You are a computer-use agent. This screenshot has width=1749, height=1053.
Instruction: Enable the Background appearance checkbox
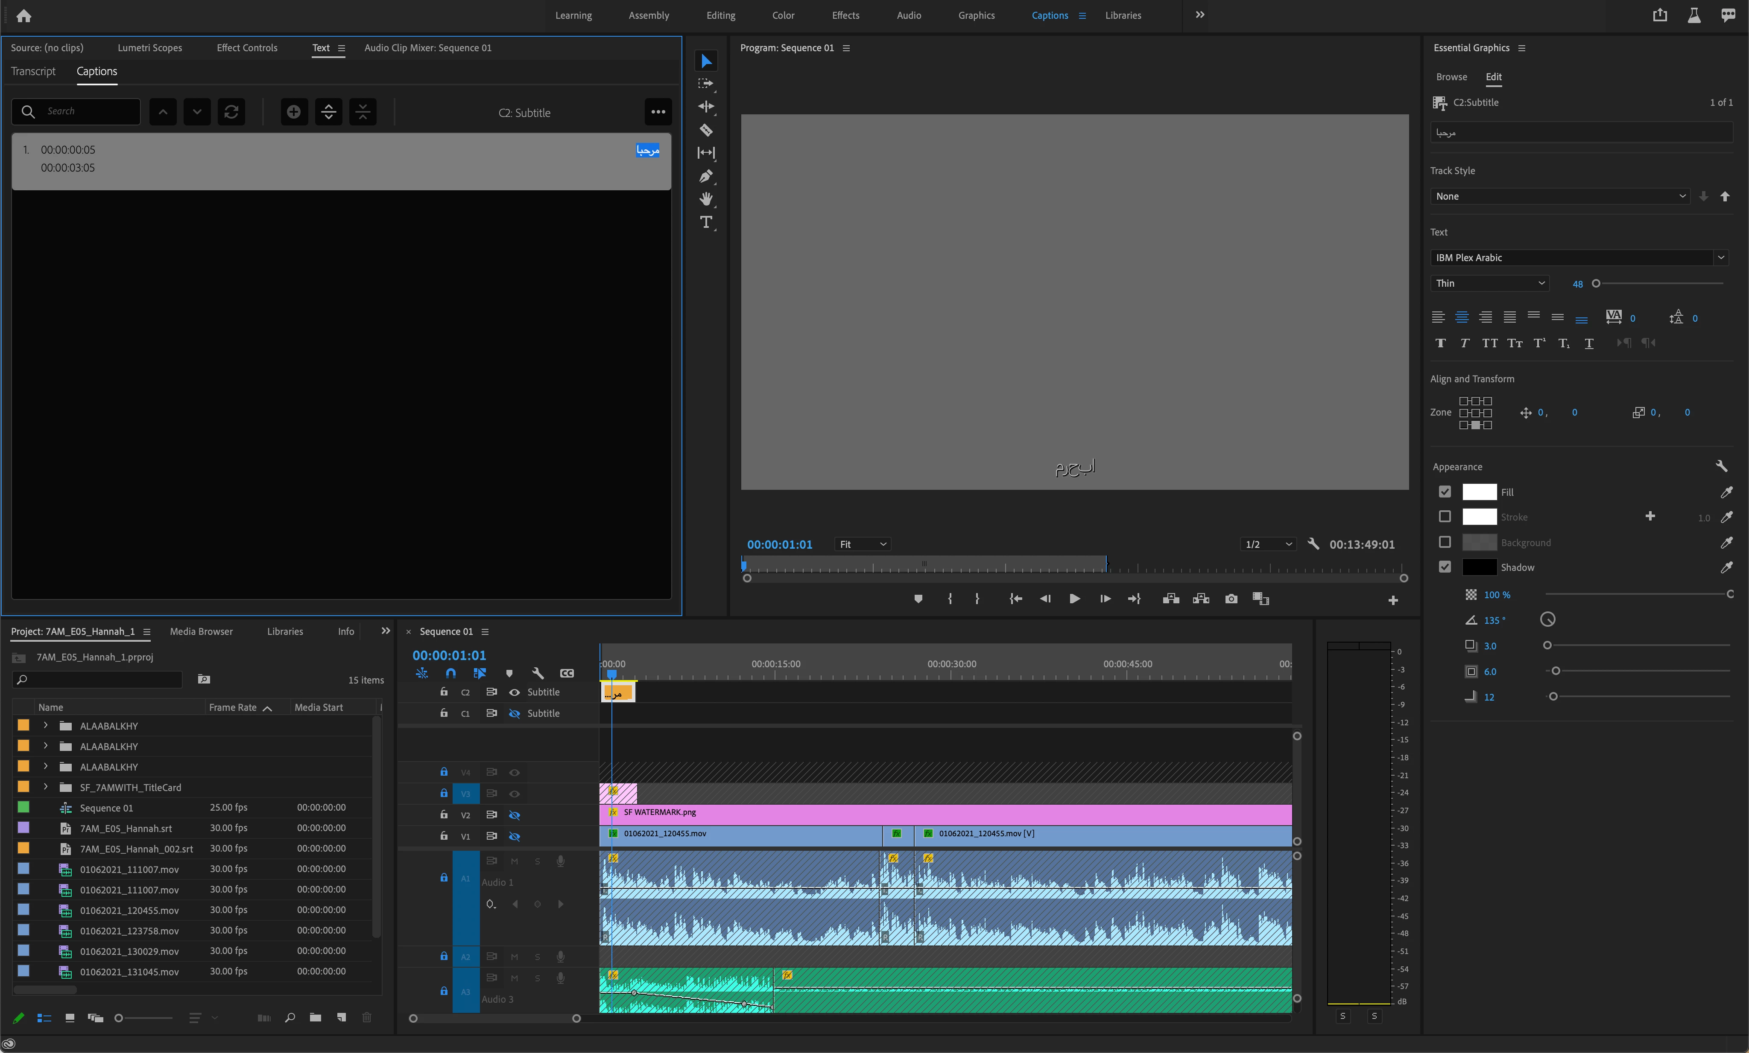(1445, 542)
